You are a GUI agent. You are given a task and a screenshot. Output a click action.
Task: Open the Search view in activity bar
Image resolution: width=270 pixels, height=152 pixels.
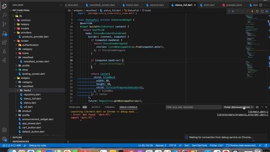coord(4,15)
